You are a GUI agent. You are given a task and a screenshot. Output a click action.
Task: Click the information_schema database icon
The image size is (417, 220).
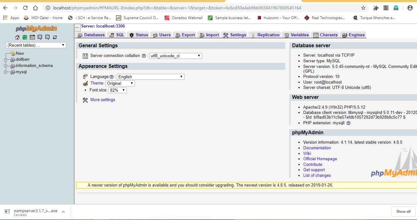[x=13, y=66]
